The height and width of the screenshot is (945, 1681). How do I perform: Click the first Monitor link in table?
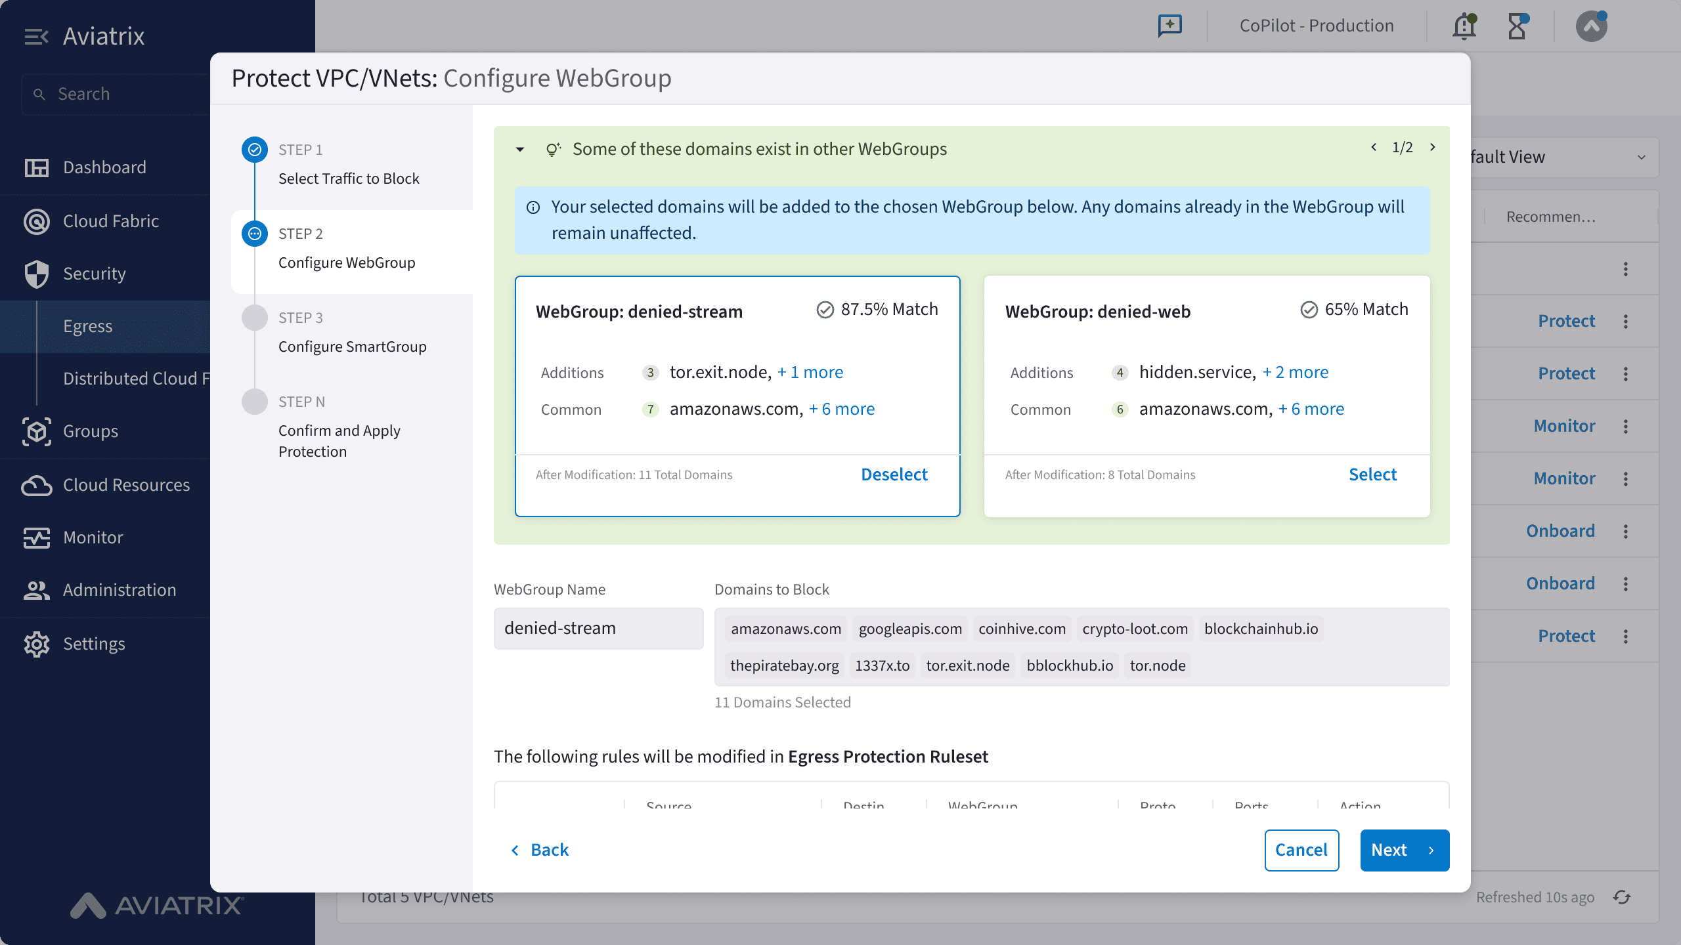tap(1564, 427)
